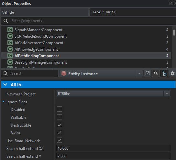Select AIKnowledgeComponent in the list
176x160 pixels.
(x=86, y=49)
